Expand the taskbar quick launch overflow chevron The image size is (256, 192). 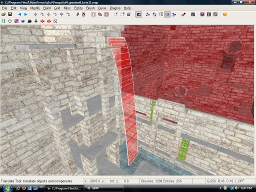[x=41, y=187]
